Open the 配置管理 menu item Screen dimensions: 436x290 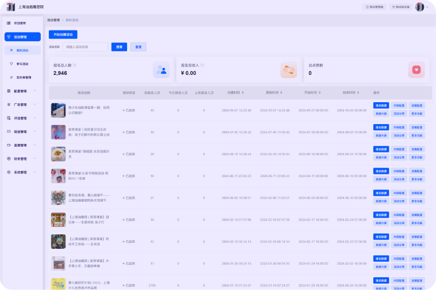[x=22, y=91]
